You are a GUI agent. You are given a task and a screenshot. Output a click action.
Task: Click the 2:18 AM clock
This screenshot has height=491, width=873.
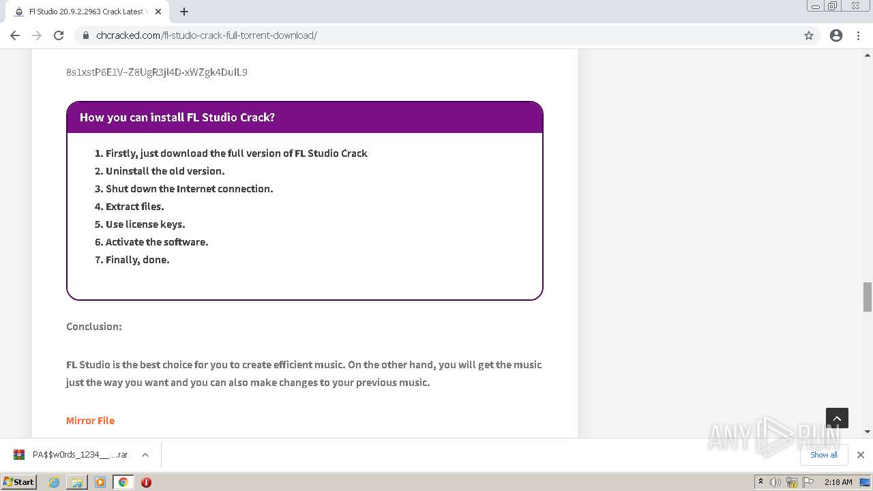point(838,482)
